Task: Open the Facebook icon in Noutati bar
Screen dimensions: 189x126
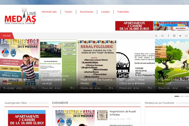Action: coord(168,36)
